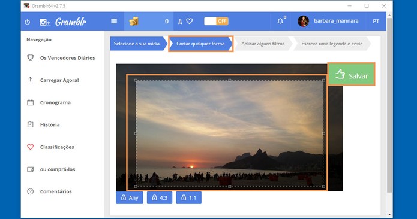The image size is (417, 219).
Task: Go to the Selecione a sua mídia step
Action: tap(137, 44)
